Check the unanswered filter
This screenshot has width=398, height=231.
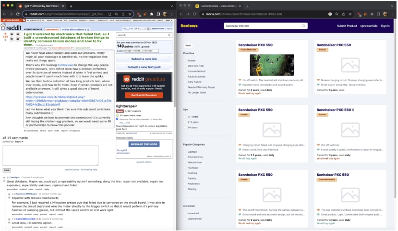point(184,219)
